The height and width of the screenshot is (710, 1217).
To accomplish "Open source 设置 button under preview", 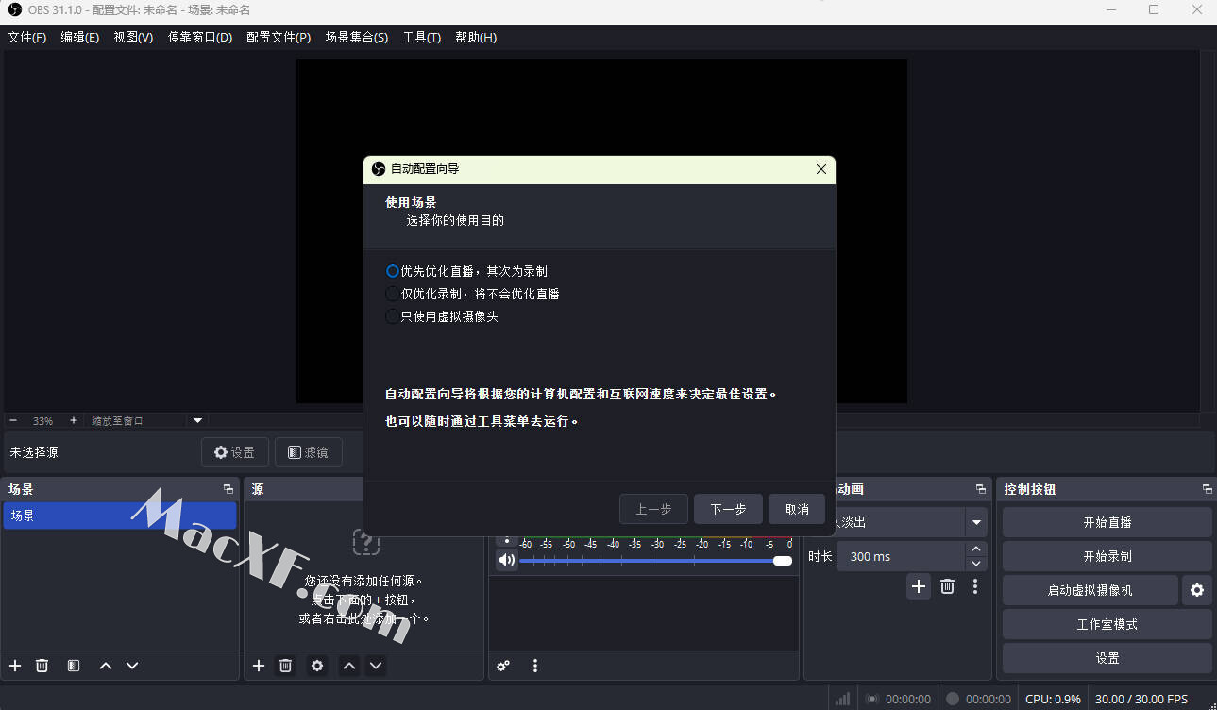I will pyautogui.click(x=235, y=452).
